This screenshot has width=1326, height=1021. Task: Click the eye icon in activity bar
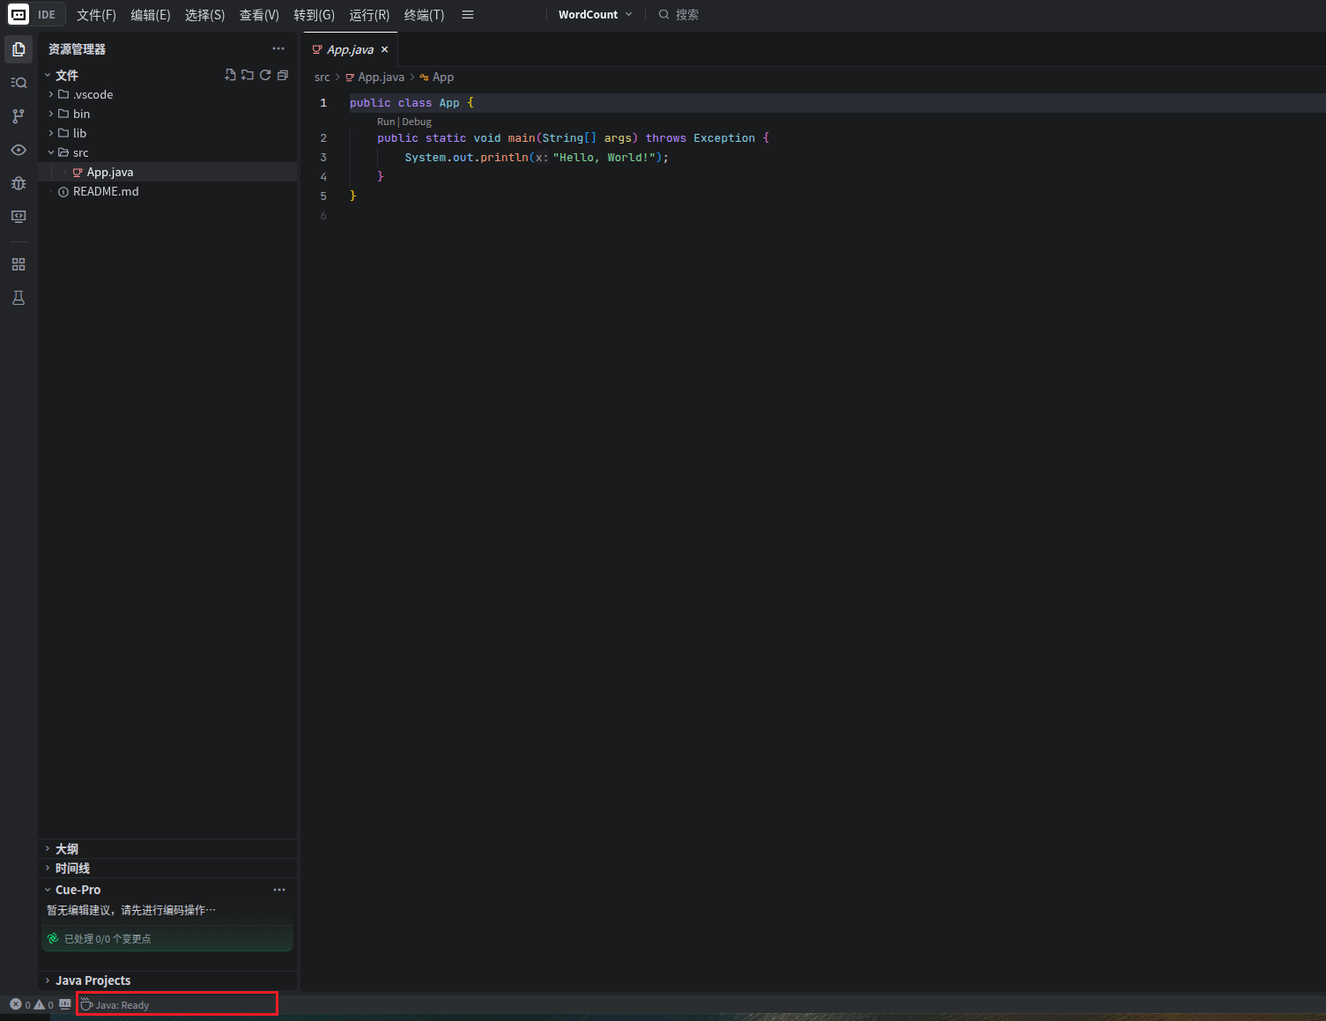coord(19,150)
